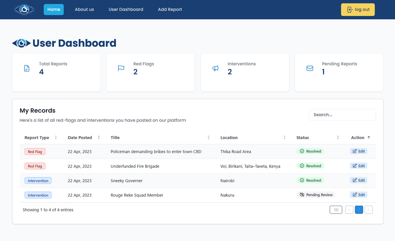Click location Nakuru
395x241 pixels.
coord(227,195)
